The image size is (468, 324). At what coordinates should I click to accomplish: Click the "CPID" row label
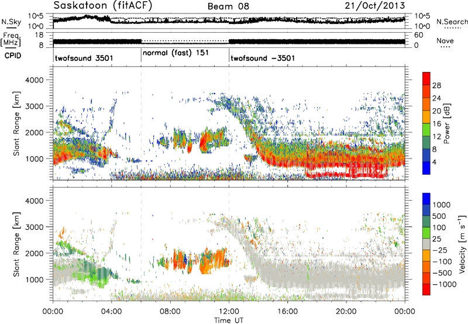click(x=12, y=56)
